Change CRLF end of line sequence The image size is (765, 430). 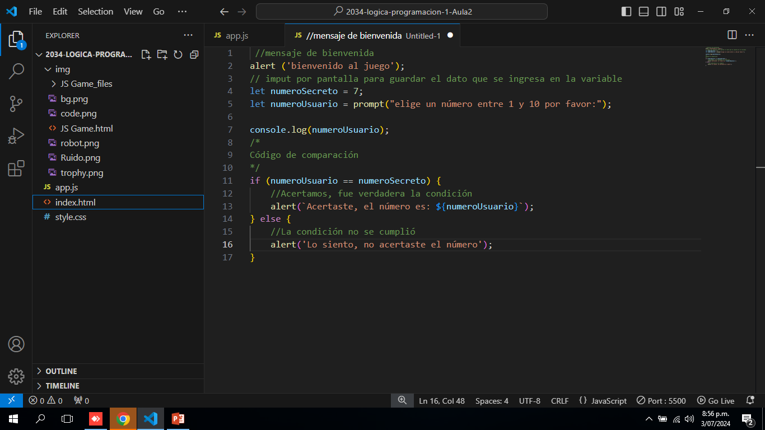[559, 401]
